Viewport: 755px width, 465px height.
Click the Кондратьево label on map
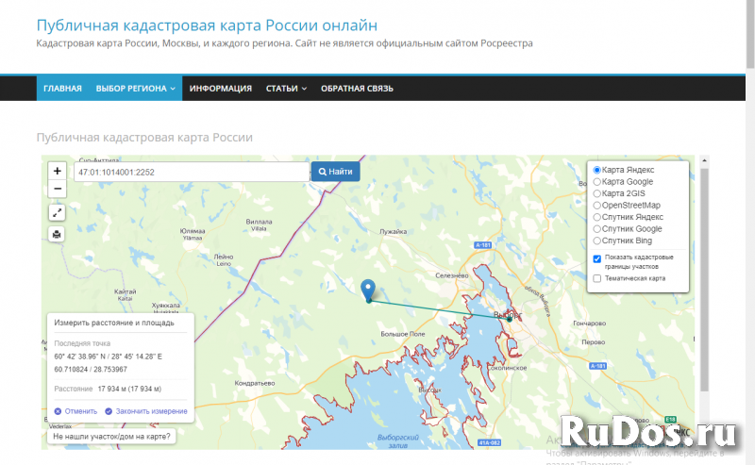255,383
